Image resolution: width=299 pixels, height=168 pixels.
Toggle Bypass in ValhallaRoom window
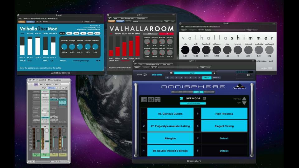(x=112, y=21)
